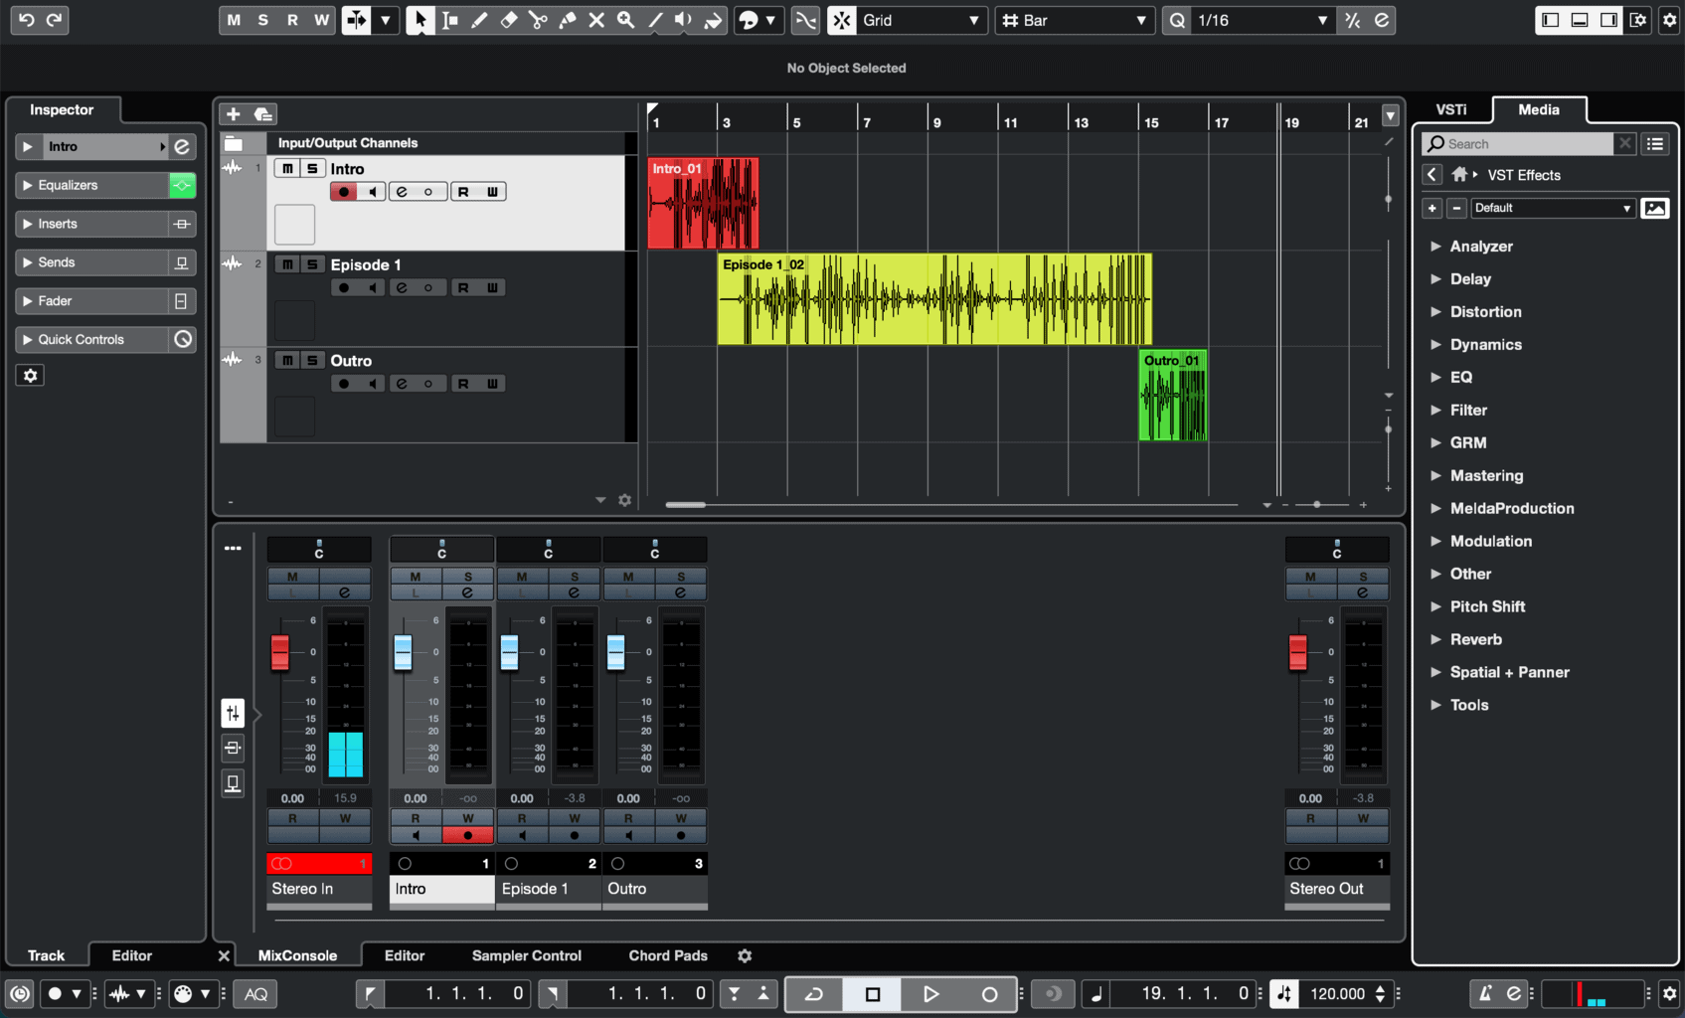Select the Eraser tool
Viewport: 1685px width, 1018px height.
point(509,20)
